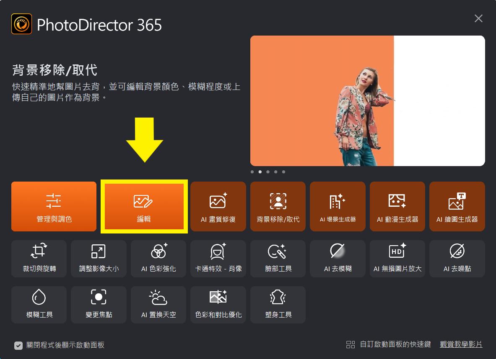Go to first carousel slide dot
This screenshot has height=359, width=496.
(252, 172)
